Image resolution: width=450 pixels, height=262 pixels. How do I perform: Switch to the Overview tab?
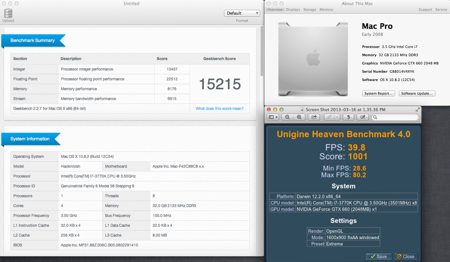coord(275,10)
